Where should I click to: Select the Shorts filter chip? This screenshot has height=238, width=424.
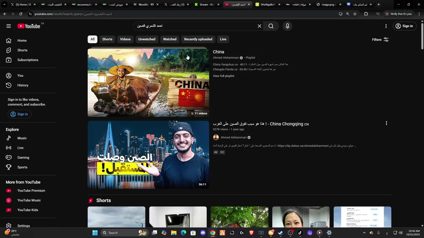tap(107, 39)
